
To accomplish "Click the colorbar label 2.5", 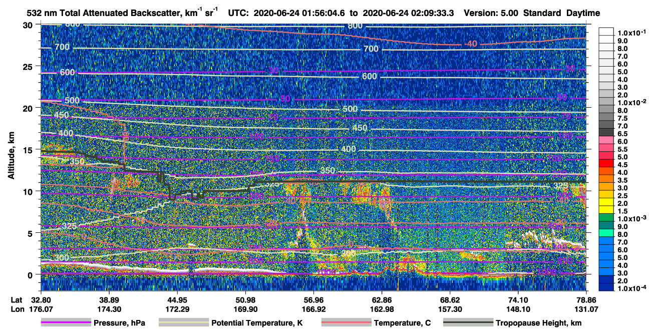I will pyautogui.click(x=622, y=196).
